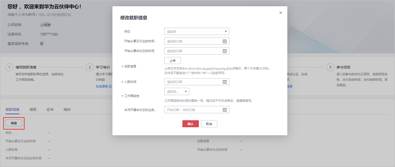
Task: Click the 您好，欢迎来到华为云伙伴中心 heading
Action: tap(44, 6)
